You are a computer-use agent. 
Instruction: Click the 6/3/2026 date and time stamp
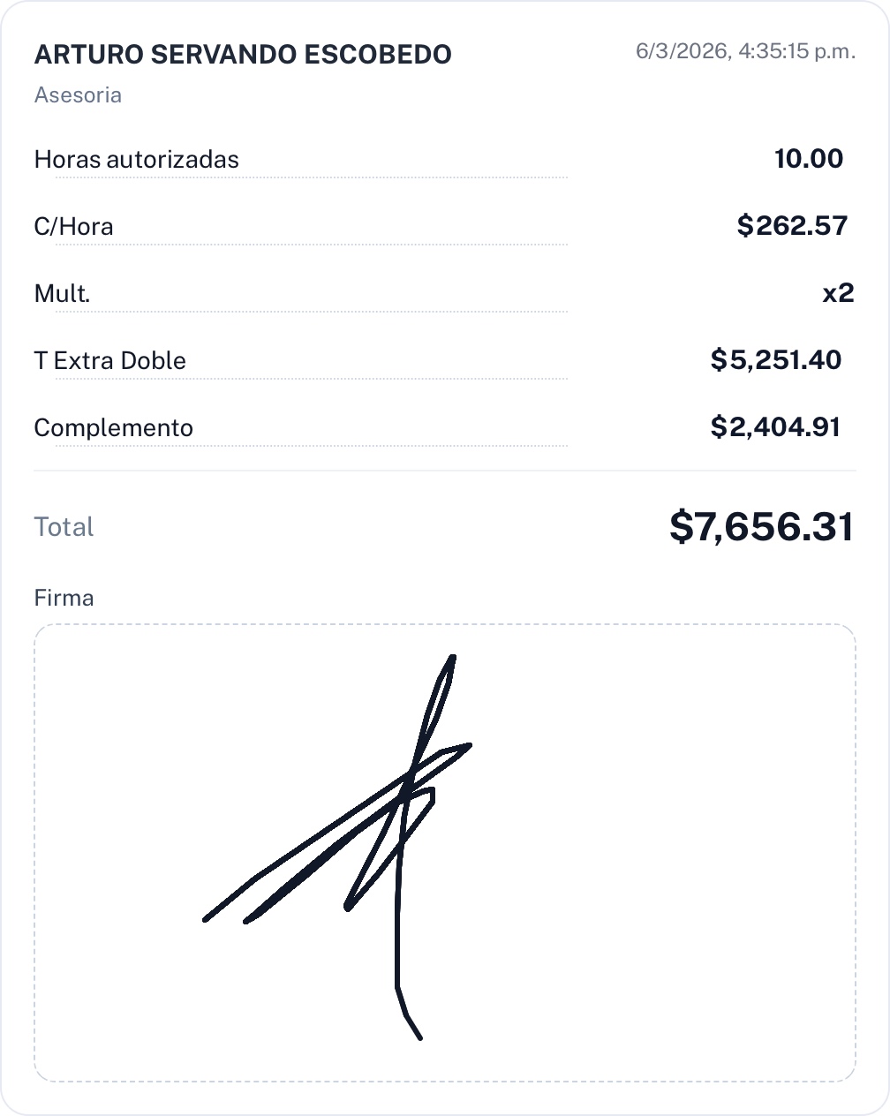[745, 51]
